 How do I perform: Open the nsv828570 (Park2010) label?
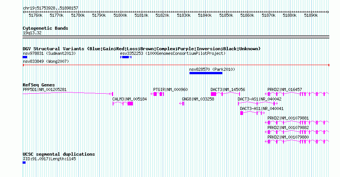[212, 69]
